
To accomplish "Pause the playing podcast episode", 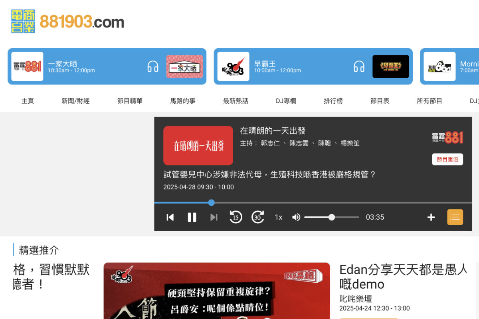I will click(192, 217).
